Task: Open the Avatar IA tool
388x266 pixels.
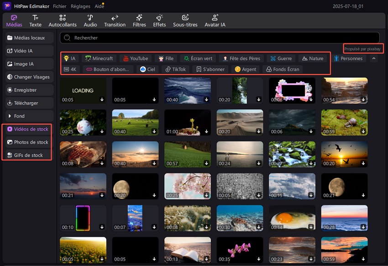Action: [215, 21]
